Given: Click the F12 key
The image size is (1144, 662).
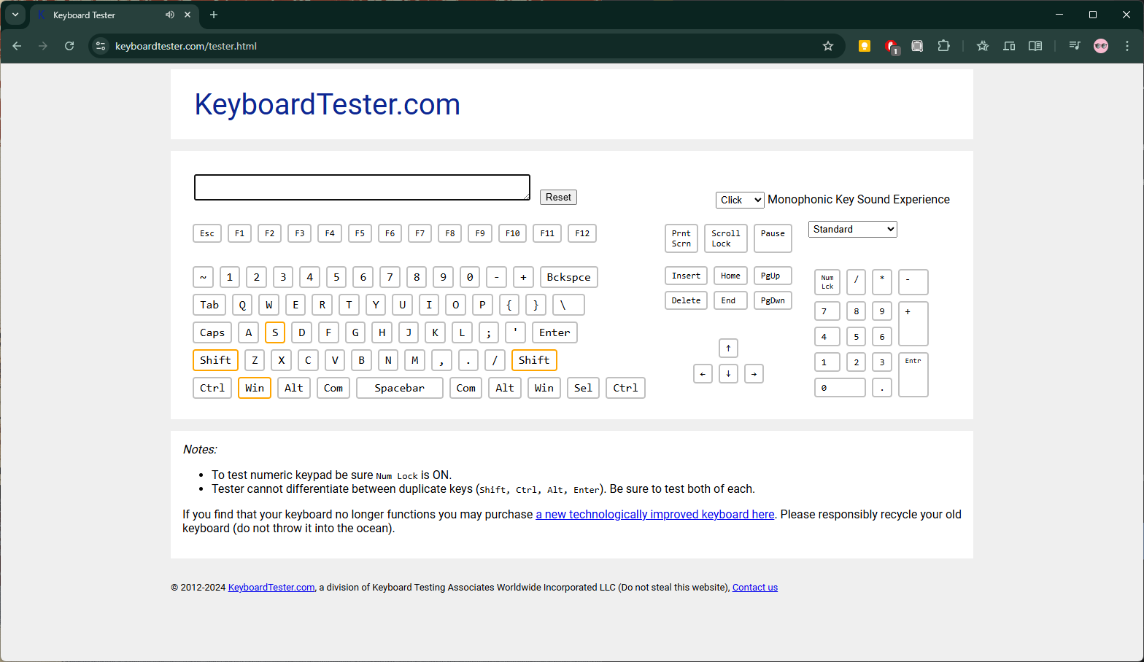Looking at the screenshot, I should click(582, 233).
